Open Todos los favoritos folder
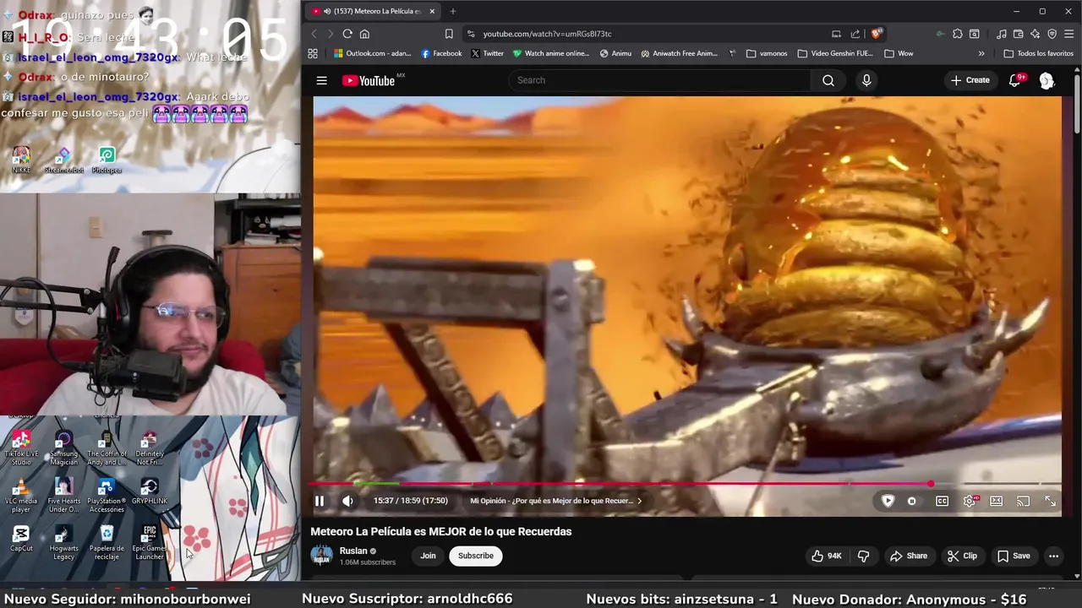The image size is (1082, 608). click(x=1038, y=53)
